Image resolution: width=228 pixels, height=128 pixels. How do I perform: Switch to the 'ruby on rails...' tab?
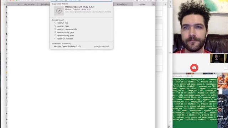tap(29, 4)
